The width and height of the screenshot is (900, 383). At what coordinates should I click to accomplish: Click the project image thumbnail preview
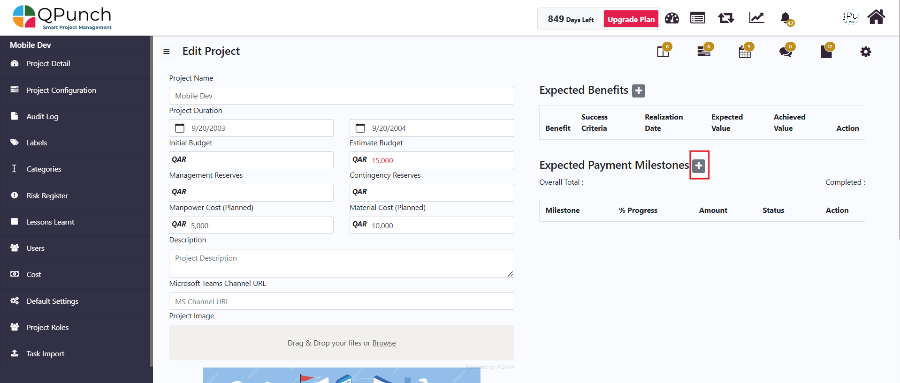pos(342,375)
